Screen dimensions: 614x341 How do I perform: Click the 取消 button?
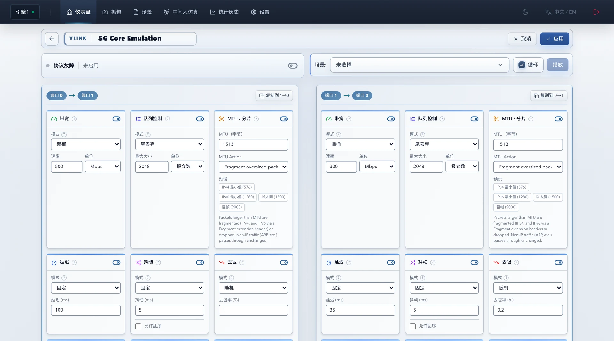point(522,39)
